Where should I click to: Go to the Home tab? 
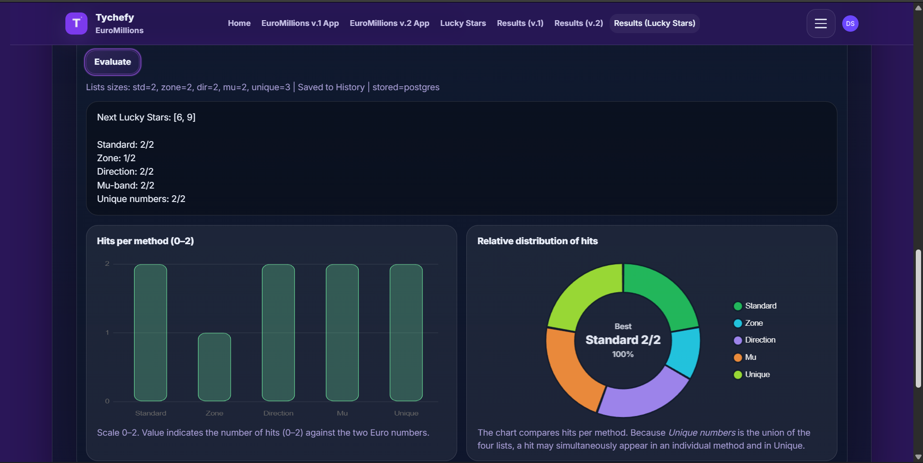(239, 23)
